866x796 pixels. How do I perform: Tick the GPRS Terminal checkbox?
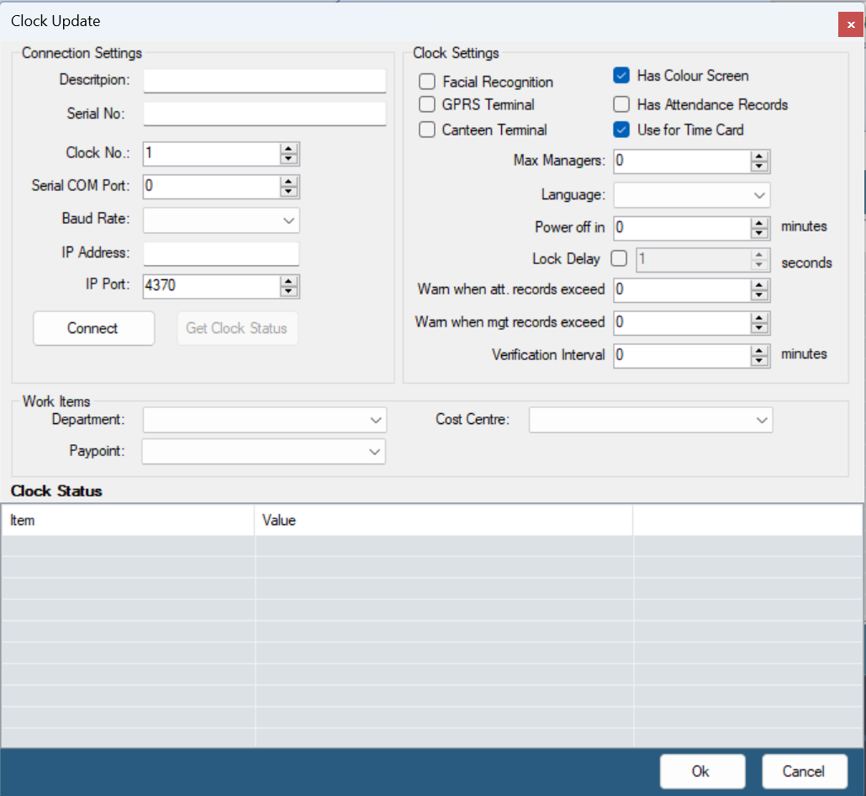click(x=427, y=104)
